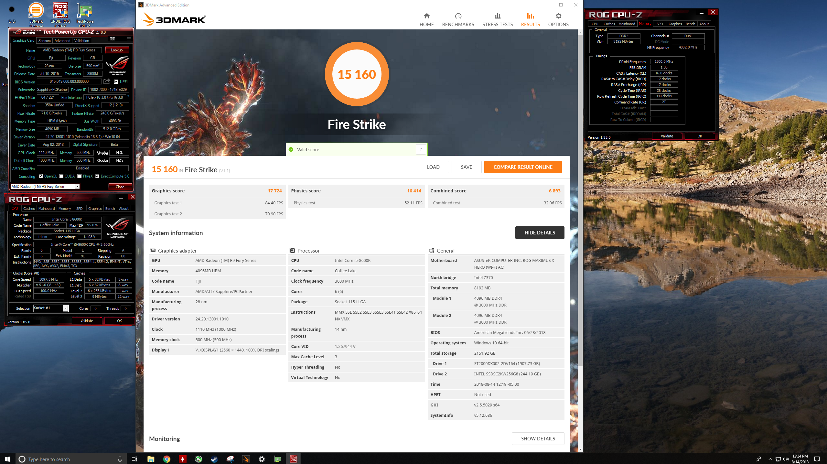Click the GPU-Z graphics card taskbar icon
Viewport: 827px width, 464px height.
click(278, 459)
